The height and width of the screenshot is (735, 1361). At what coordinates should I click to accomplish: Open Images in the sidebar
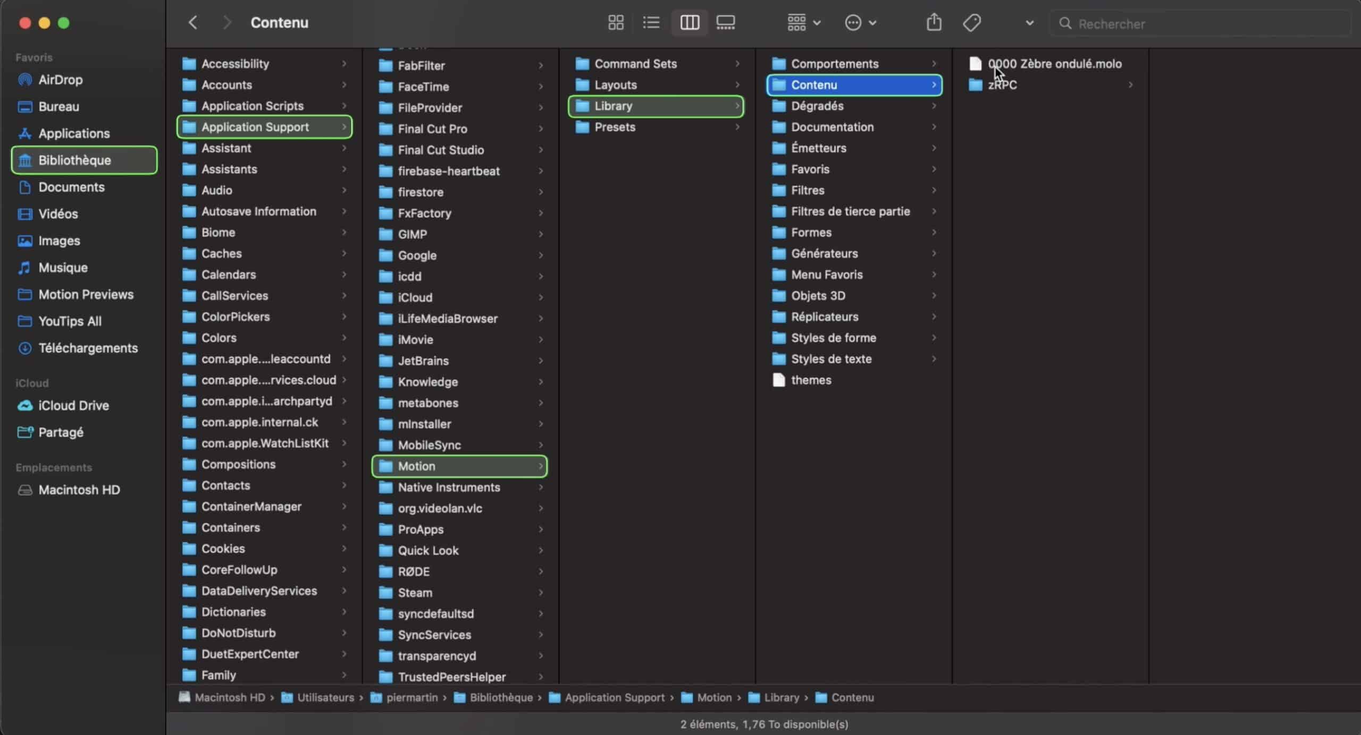[x=84, y=241]
